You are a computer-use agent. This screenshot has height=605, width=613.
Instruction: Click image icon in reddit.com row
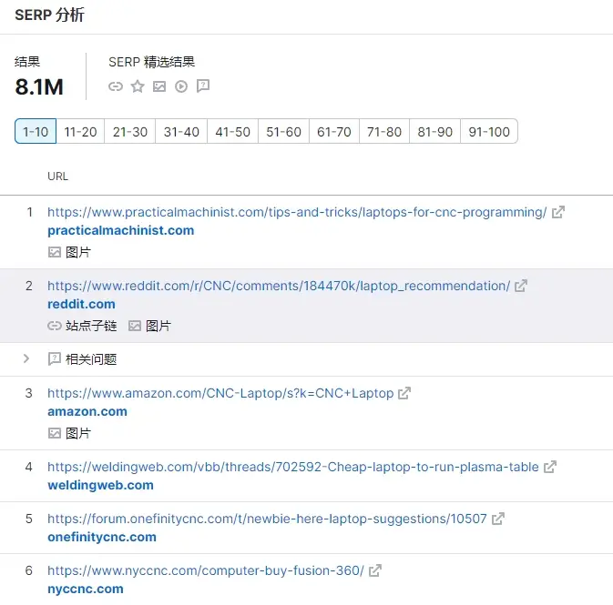pyautogui.click(x=135, y=326)
